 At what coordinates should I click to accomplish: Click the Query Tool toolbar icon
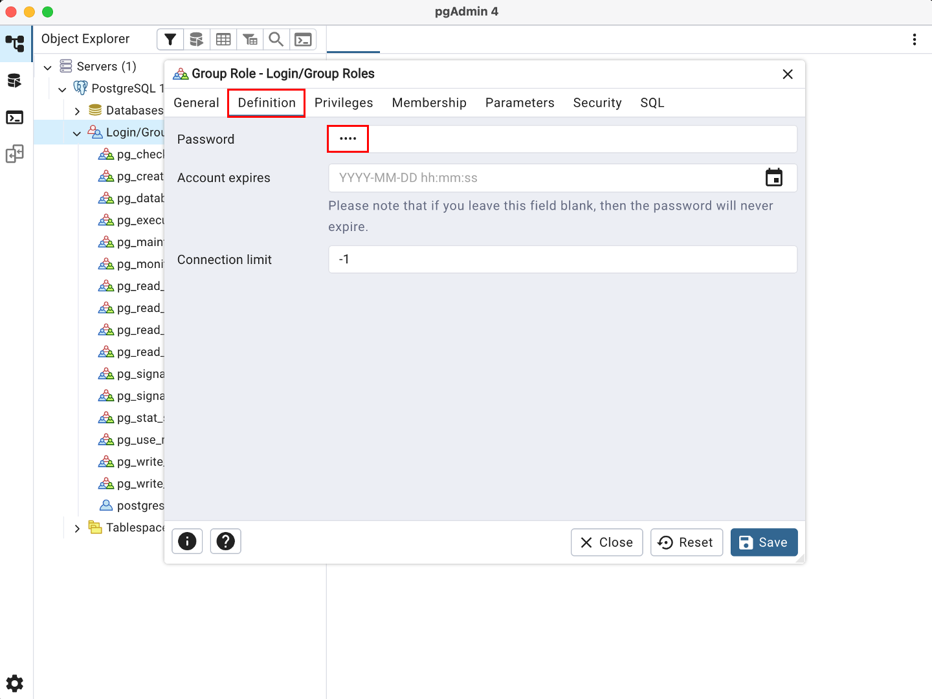coord(197,39)
